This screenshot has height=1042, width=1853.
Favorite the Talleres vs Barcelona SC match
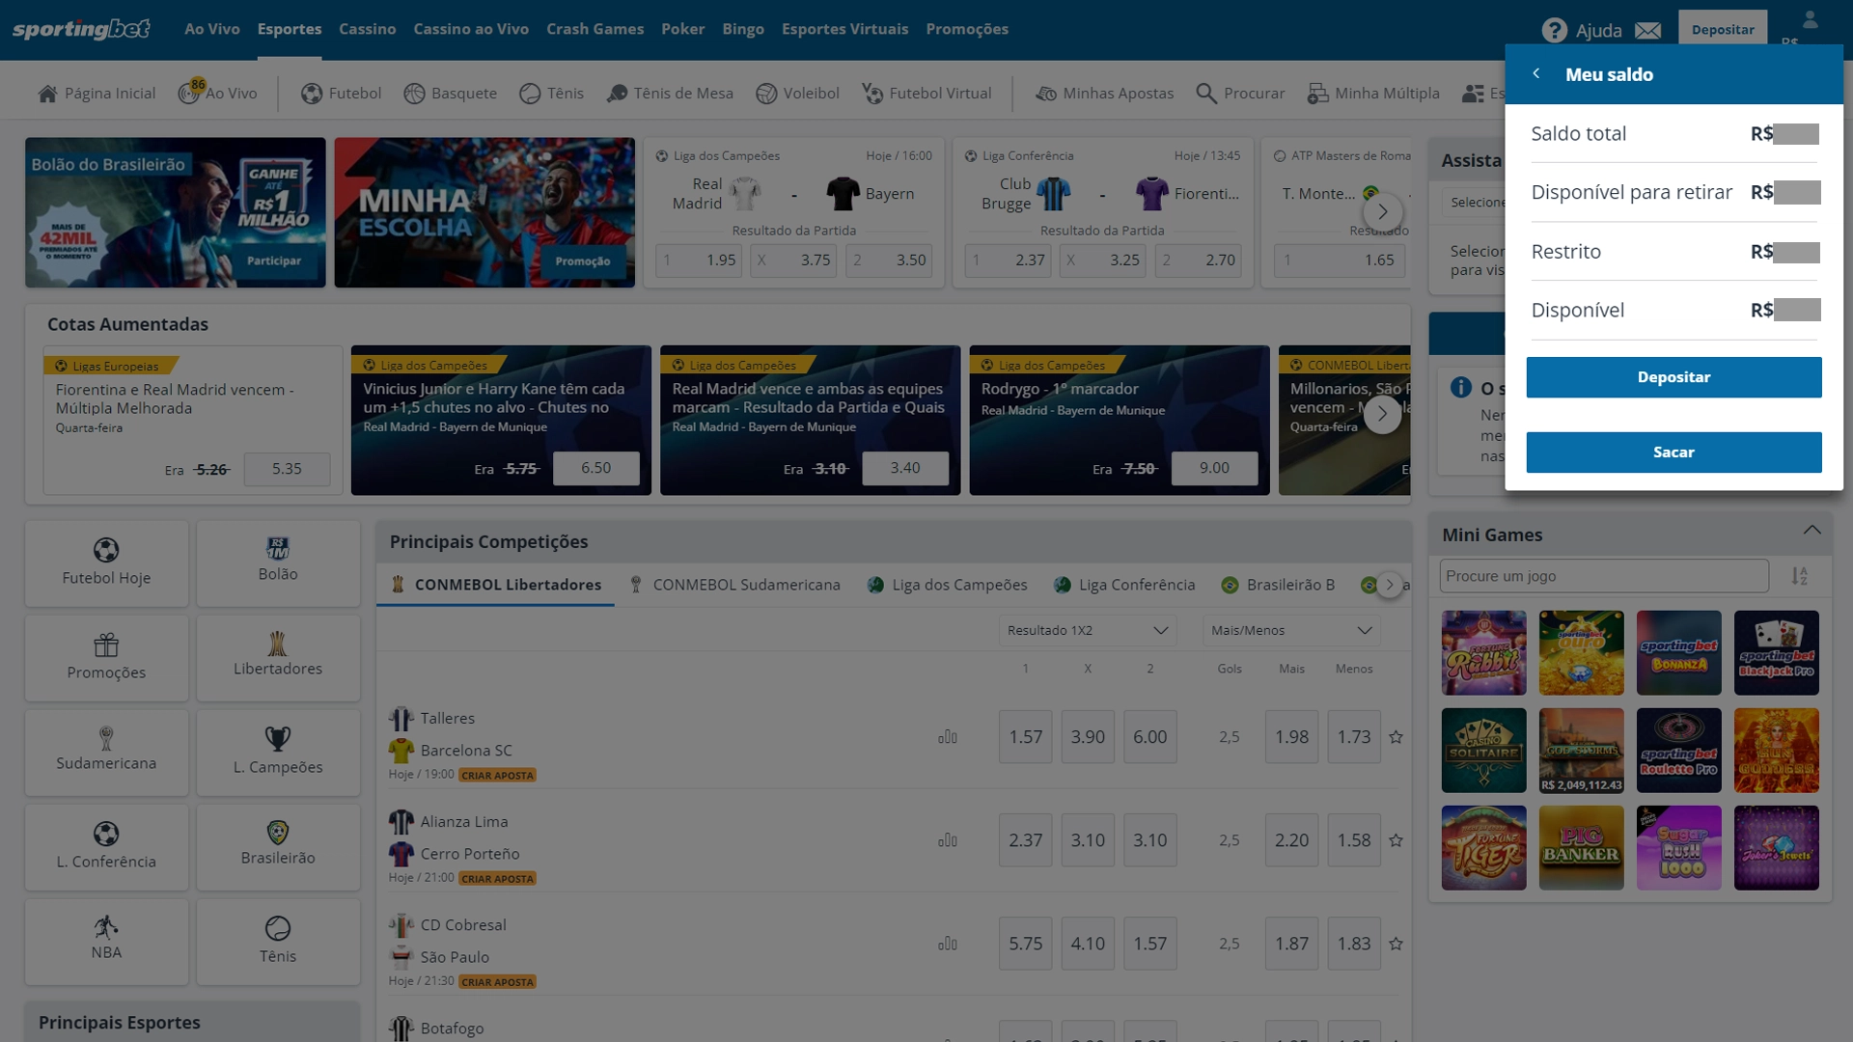[x=1396, y=737]
